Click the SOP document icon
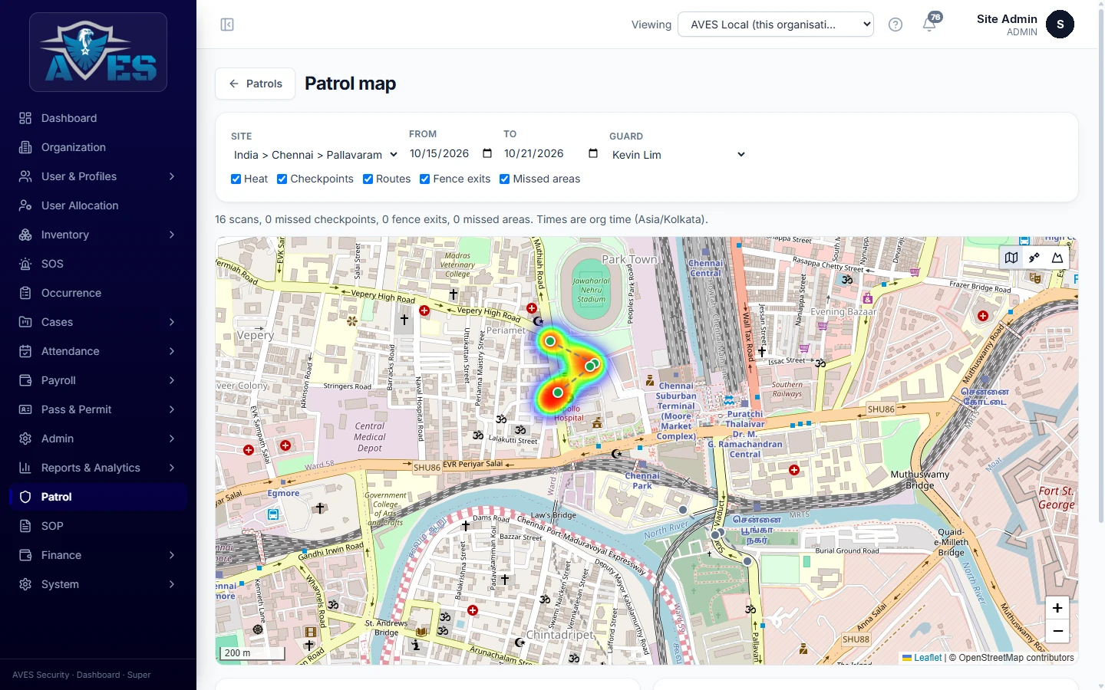 (25, 526)
